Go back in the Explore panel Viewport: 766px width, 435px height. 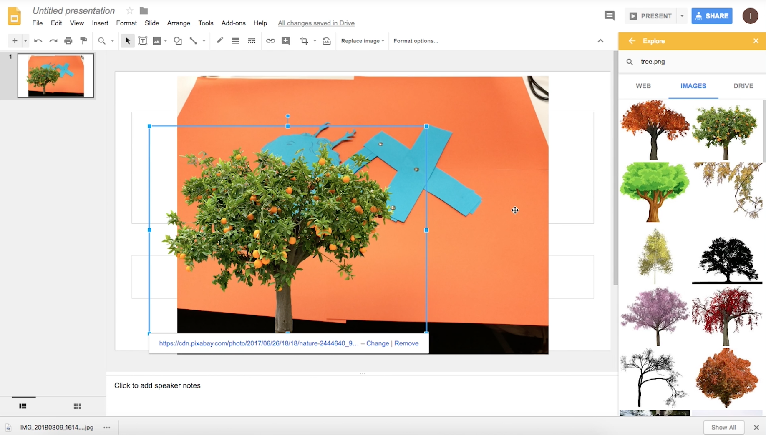[x=632, y=41]
